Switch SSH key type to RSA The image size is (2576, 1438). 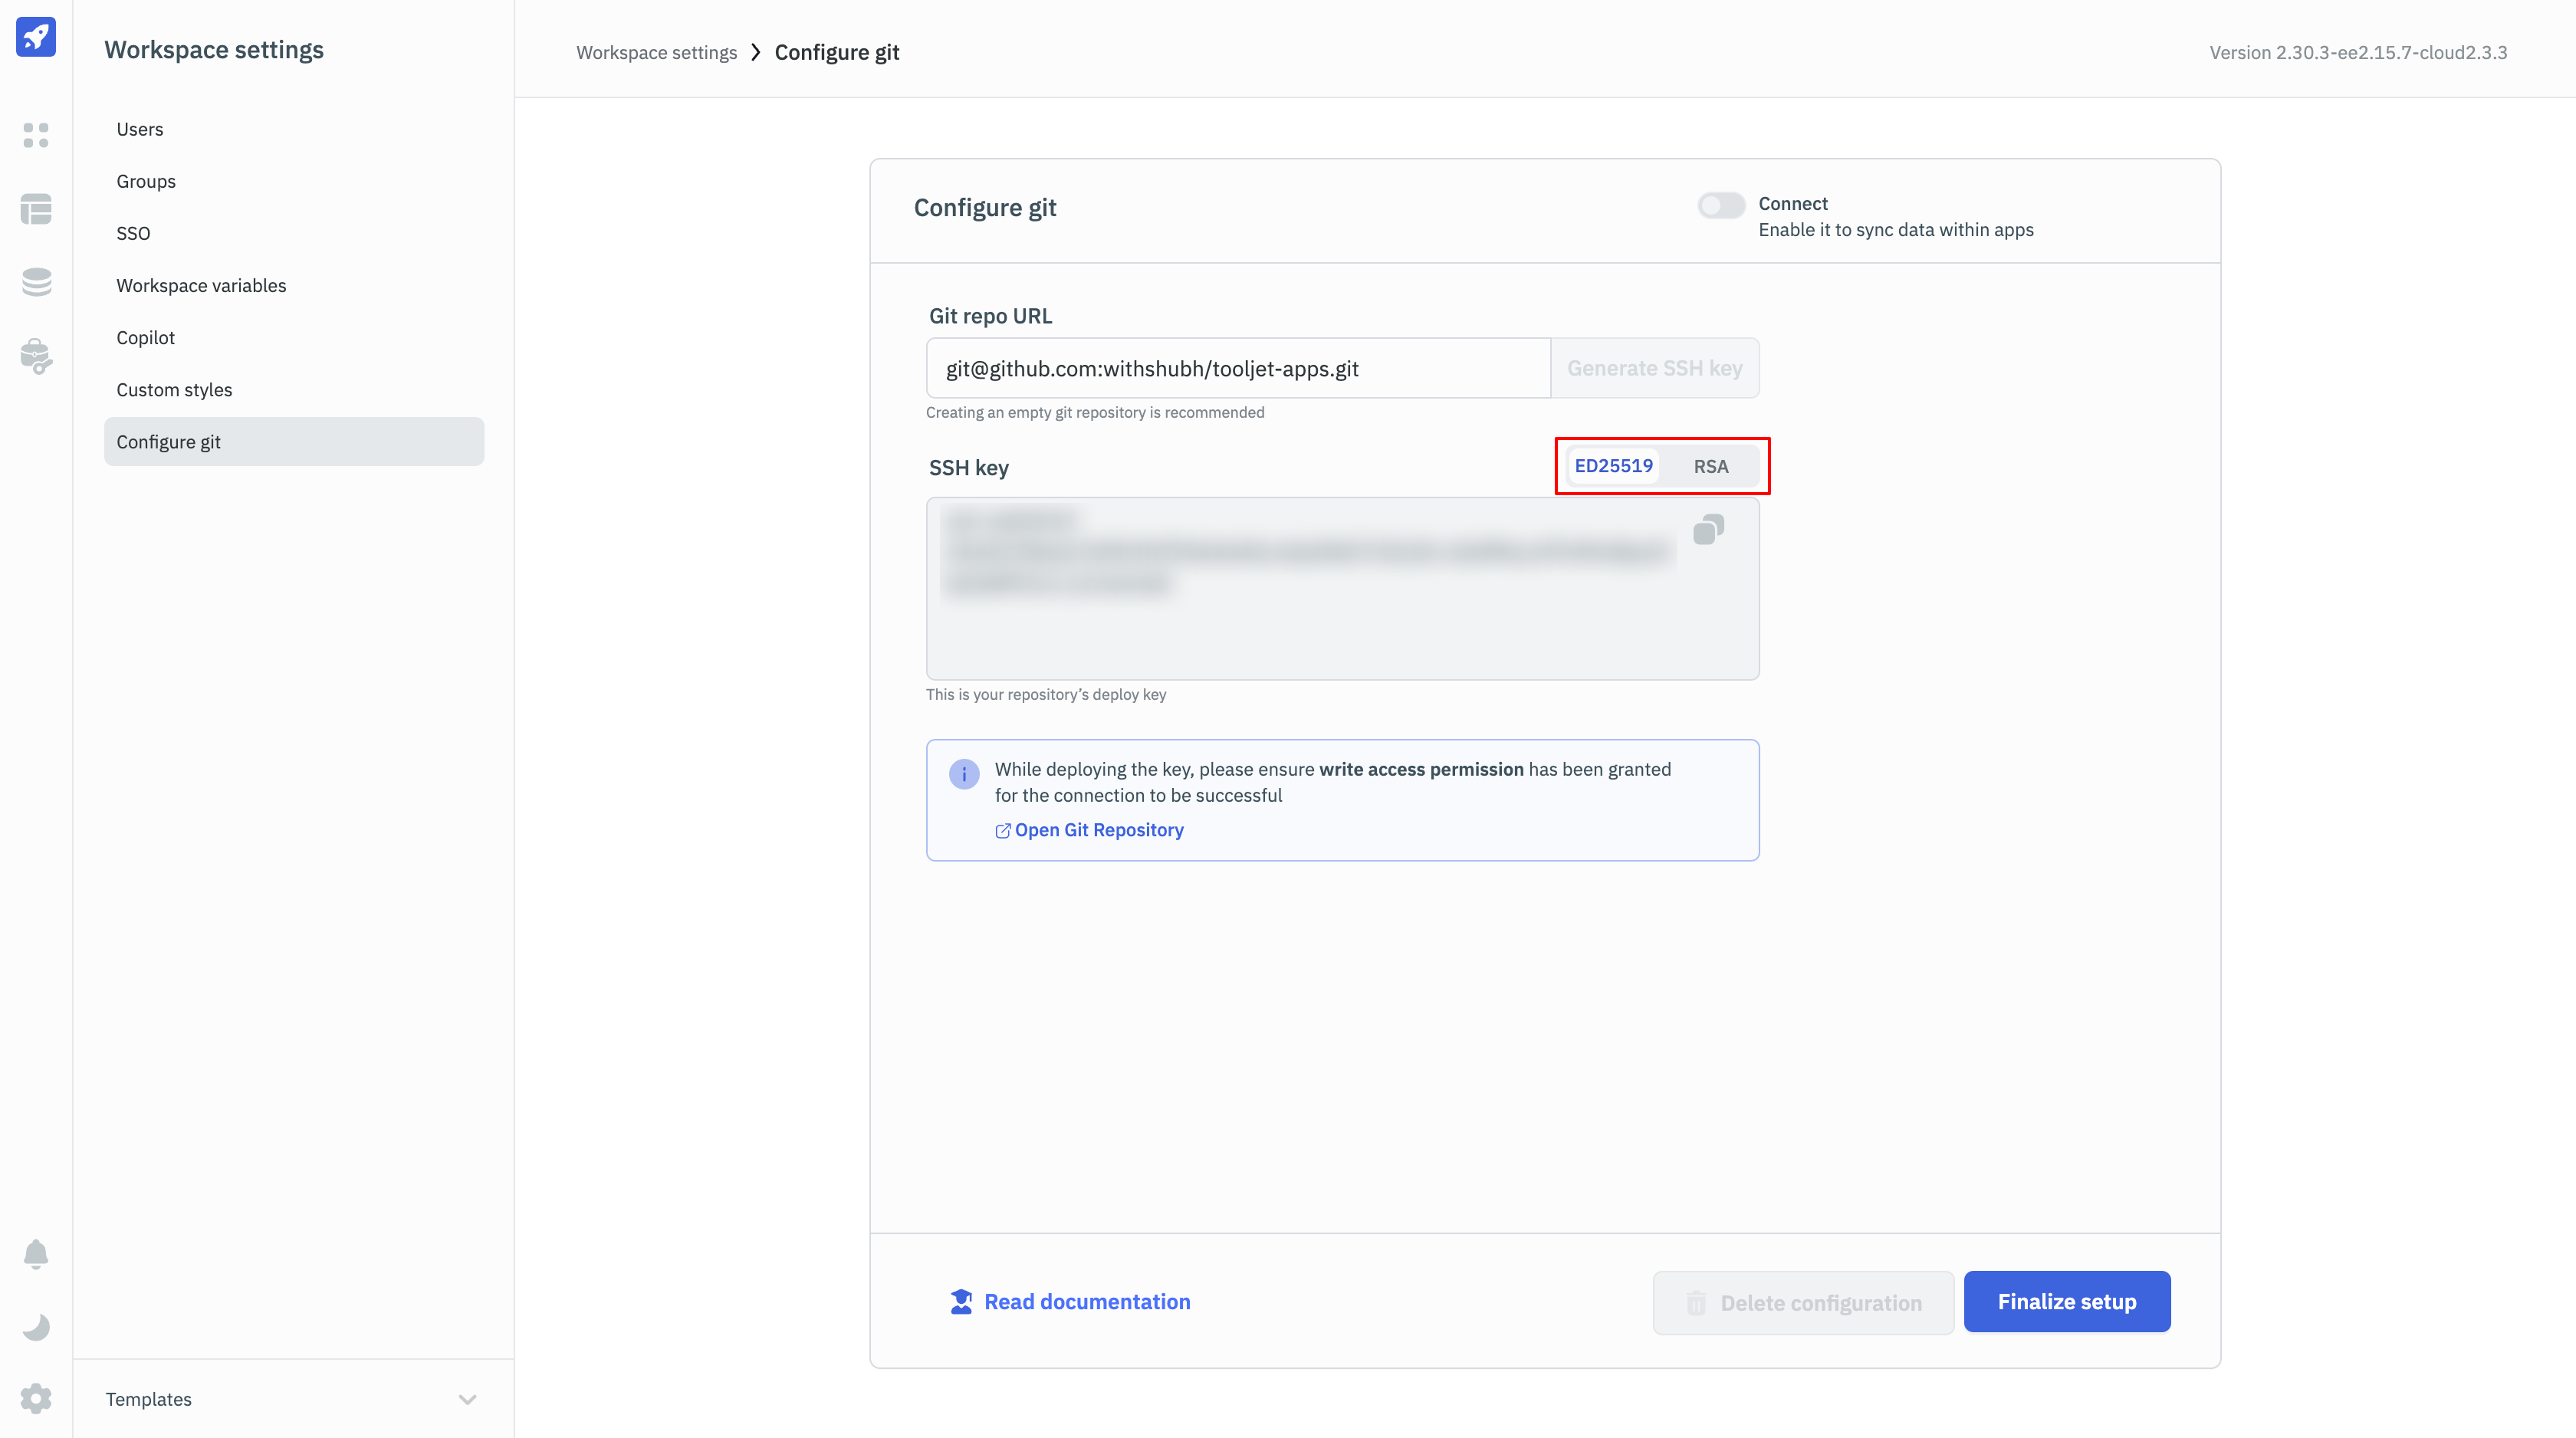pyautogui.click(x=1710, y=467)
